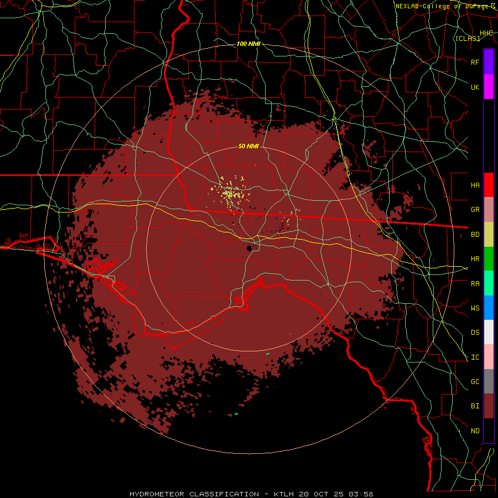Click the RF legend label

[x=475, y=62]
